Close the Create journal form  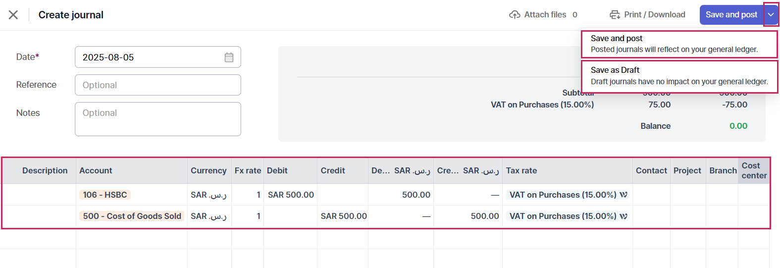click(13, 15)
